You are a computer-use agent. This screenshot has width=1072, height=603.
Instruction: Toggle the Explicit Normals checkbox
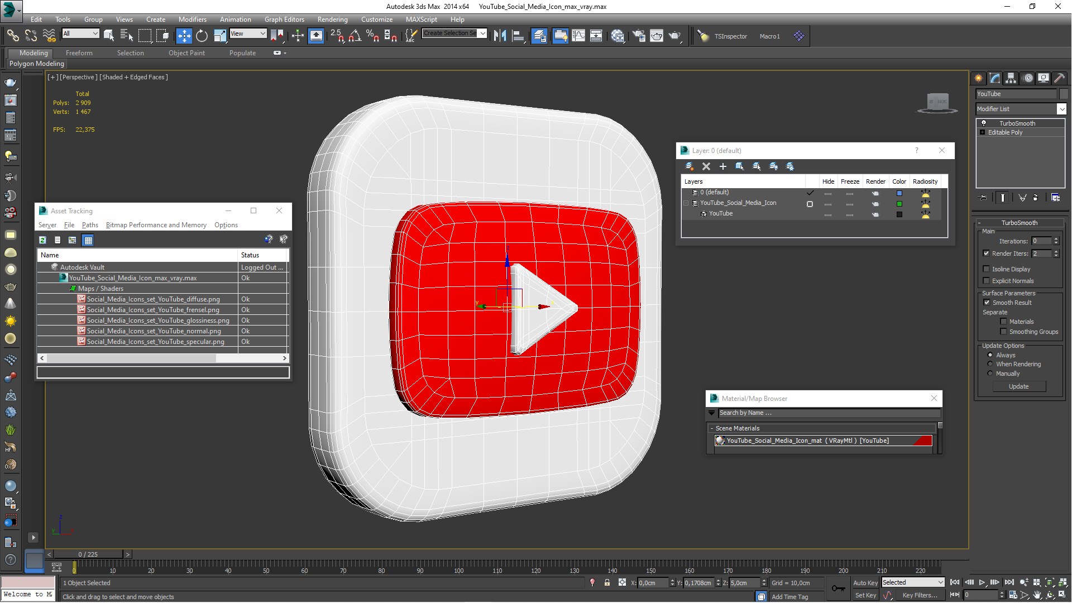point(986,281)
